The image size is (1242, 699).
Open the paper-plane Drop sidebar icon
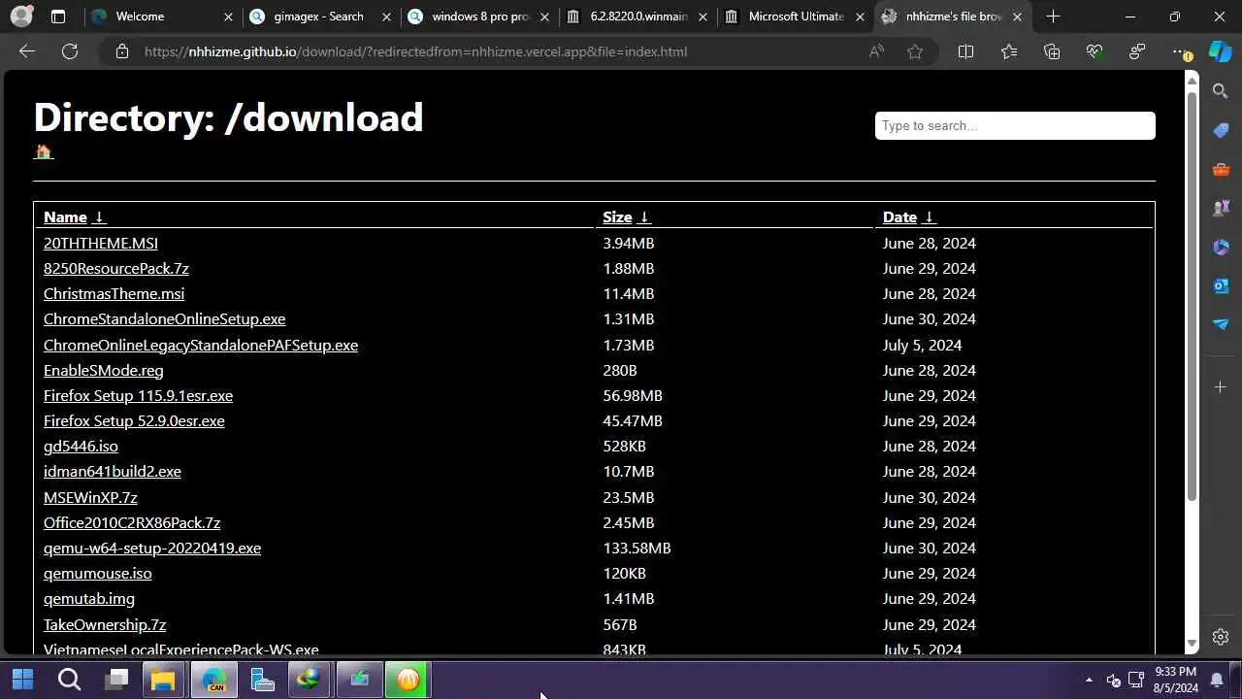[x=1221, y=324]
